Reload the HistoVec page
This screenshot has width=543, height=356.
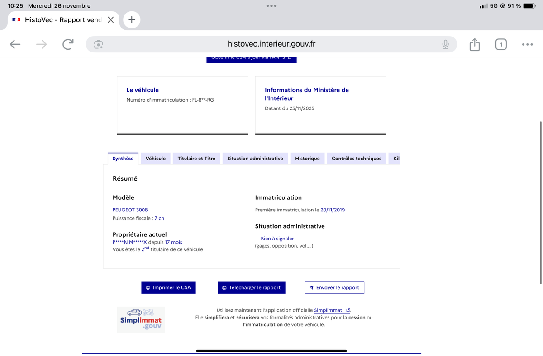(68, 44)
